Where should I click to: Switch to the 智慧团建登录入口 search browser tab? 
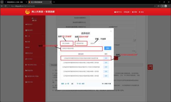(15, 2)
